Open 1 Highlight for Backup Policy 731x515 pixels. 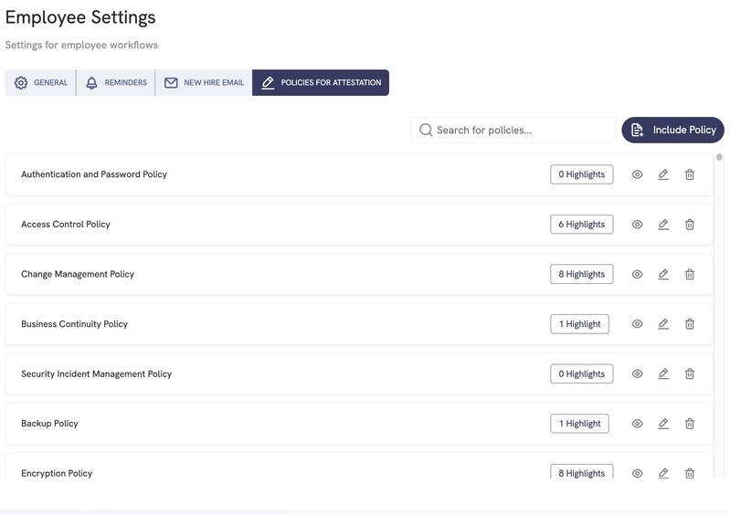579,424
